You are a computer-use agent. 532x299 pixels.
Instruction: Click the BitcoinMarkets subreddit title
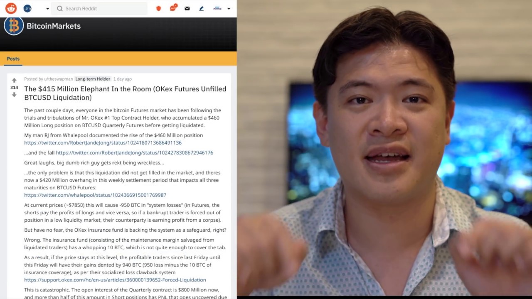(54, 26)
